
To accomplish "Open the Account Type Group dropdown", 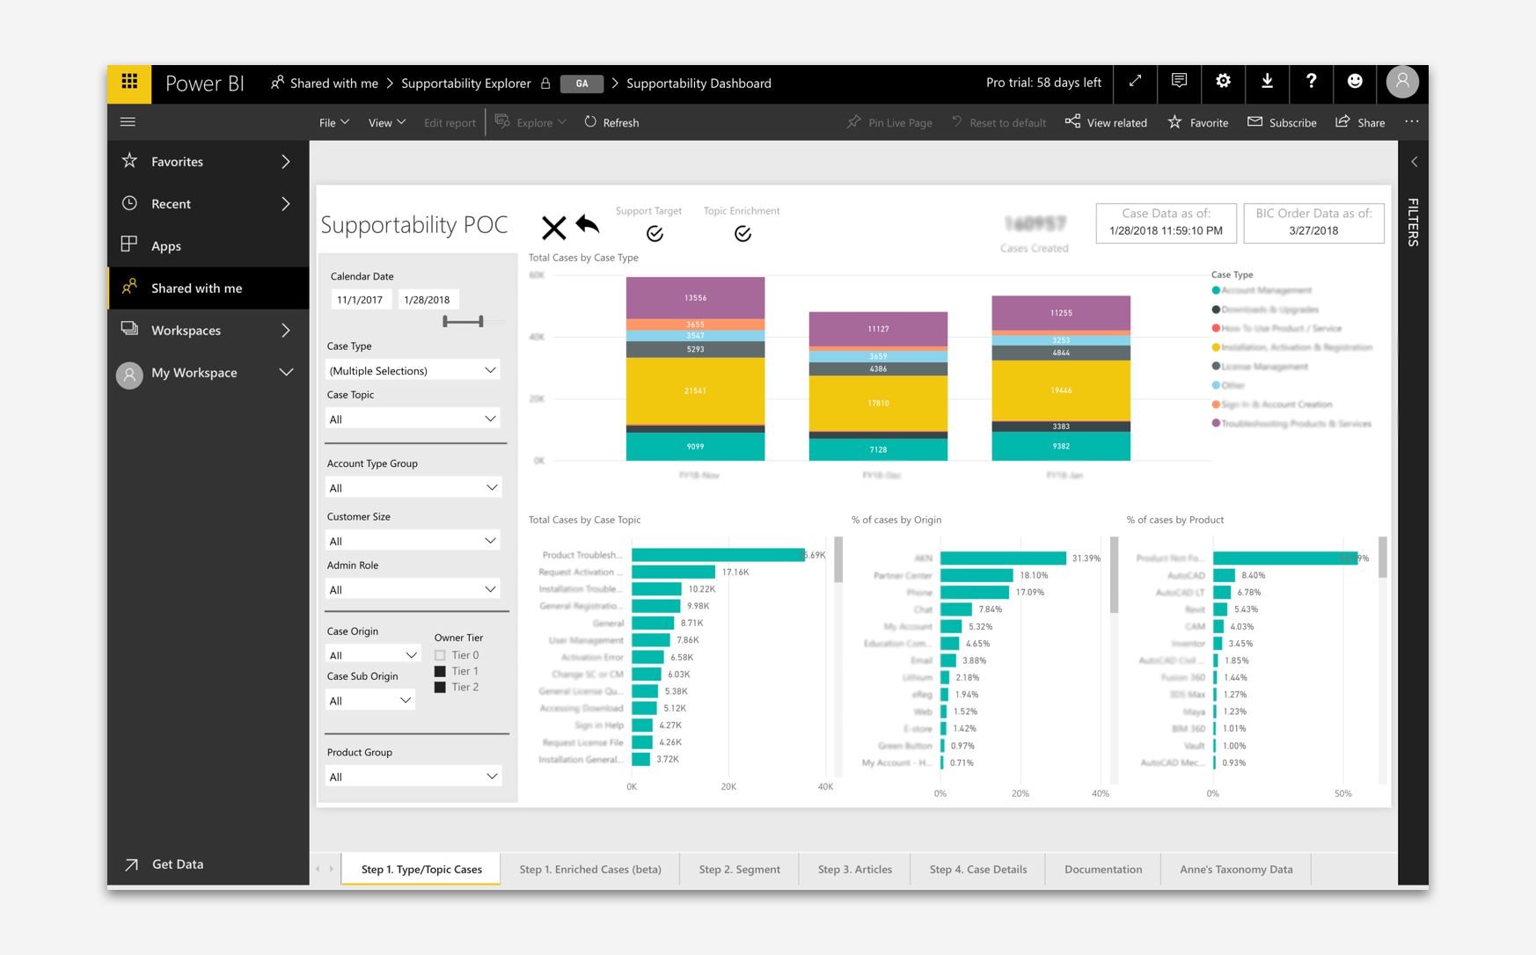I will pos(413,487).
